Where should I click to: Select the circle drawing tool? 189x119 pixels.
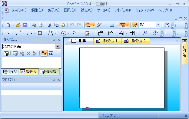point(64,33)
